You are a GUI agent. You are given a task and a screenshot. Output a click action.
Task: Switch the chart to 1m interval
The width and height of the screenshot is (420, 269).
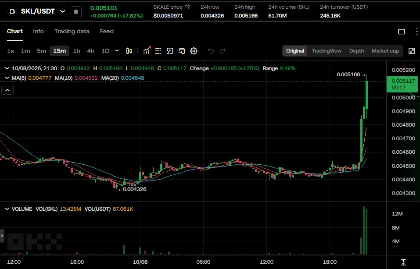(25, 51)
